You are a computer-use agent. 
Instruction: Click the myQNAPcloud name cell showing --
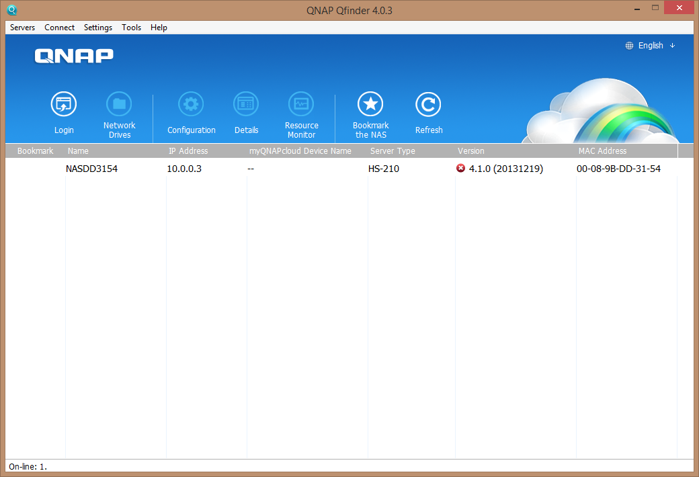click(251, 169)
